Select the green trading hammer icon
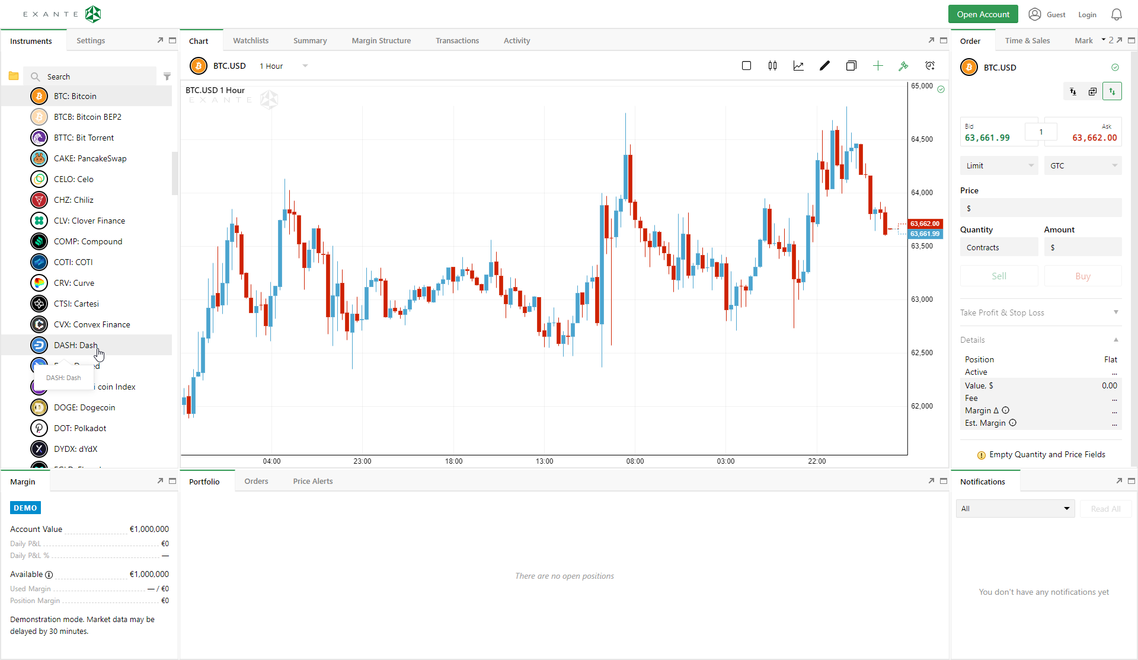 pyautogui.click(x=904, y=66)
